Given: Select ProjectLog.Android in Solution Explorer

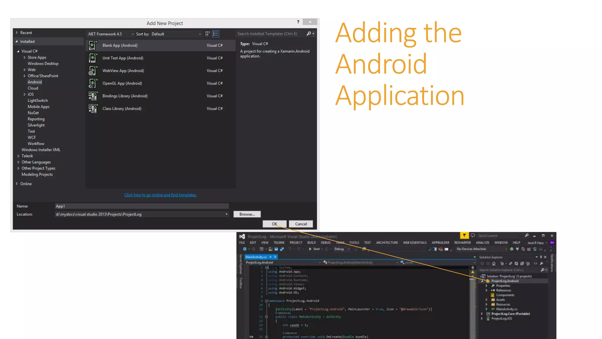Looking at the screenshot, I should [505, 281].
